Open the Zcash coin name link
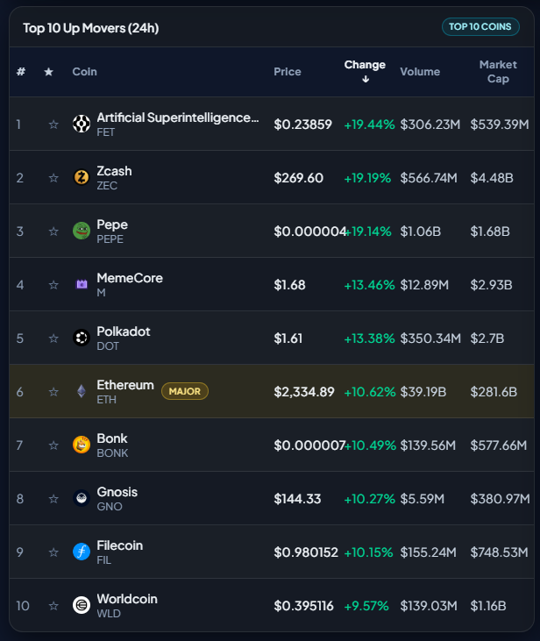540x641 pixels. point(114,171)
